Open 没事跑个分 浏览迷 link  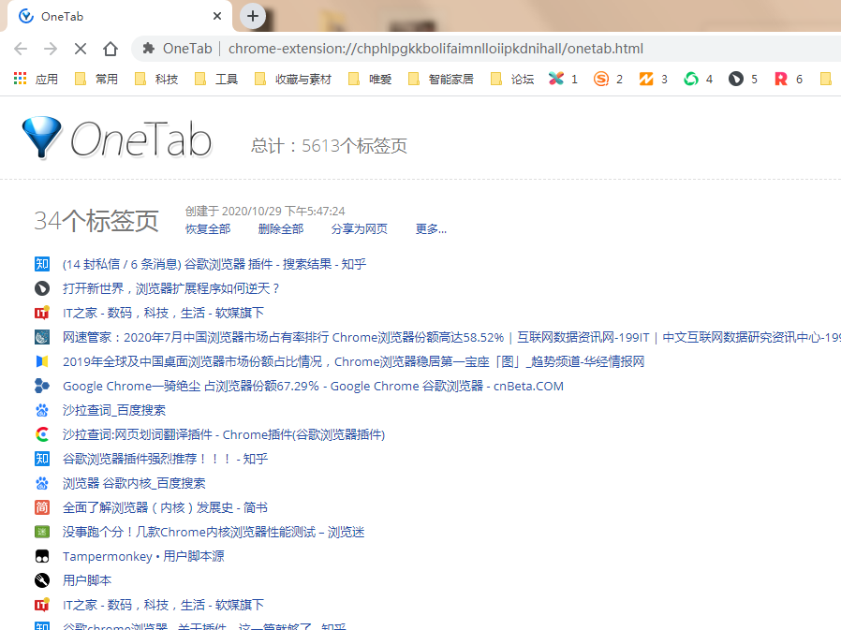click(x=214, y=532)
